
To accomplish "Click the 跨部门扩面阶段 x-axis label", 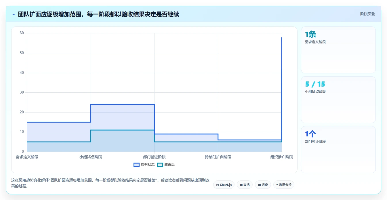I will pos(218,157).
